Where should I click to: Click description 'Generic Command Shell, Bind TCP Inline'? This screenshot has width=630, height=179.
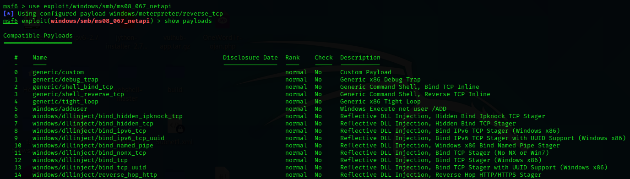coord(409,87)
